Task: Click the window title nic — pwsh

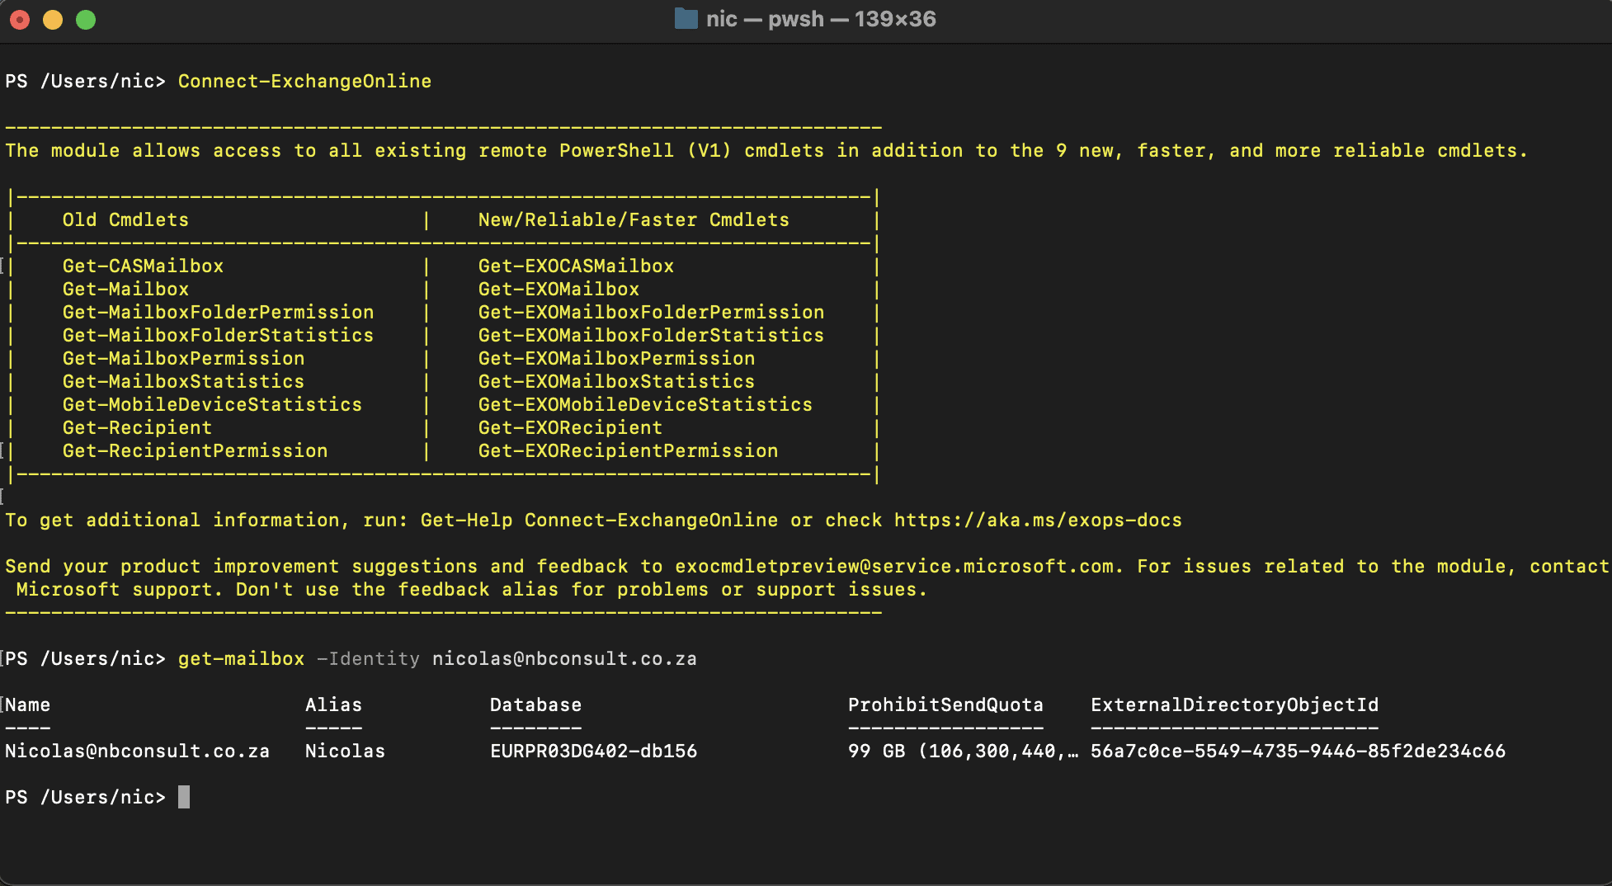Action: (x=765, y=19)
